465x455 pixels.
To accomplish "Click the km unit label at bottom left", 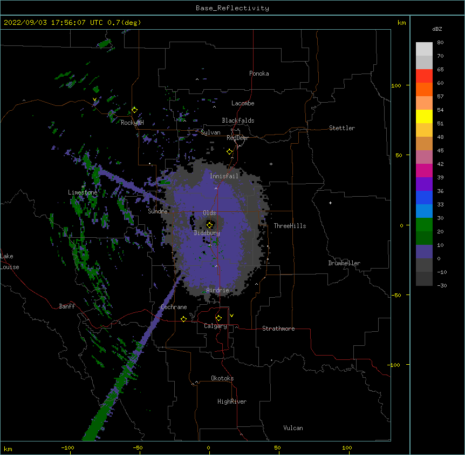I will [x=8, y=449].
